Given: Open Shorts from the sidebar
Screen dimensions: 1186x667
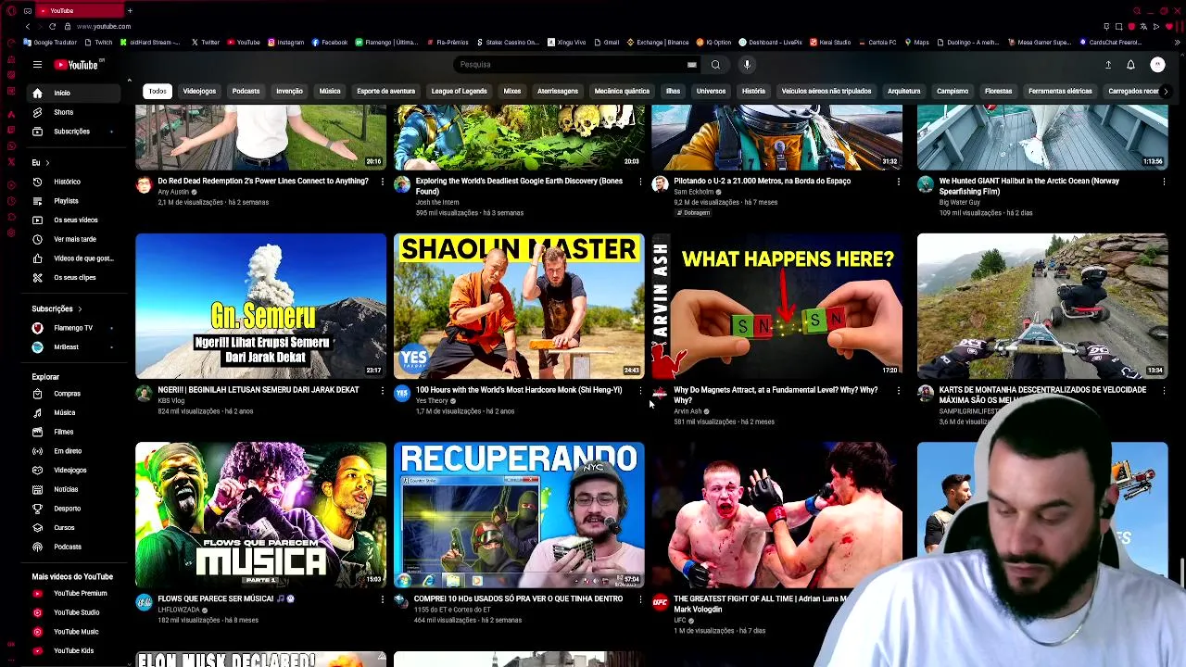Looking at the screenshot, I should (x=74, y=112).
